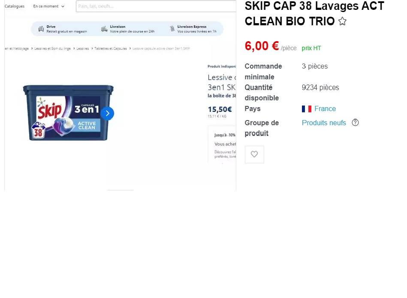This screenshot has width=407, height=298.
Task: Open the Catalogues menu item
Action: (x=15, y=6)
